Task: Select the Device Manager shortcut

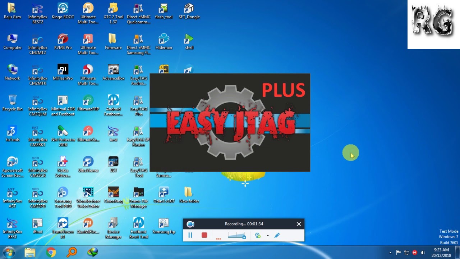Action: tap(113, 228)
